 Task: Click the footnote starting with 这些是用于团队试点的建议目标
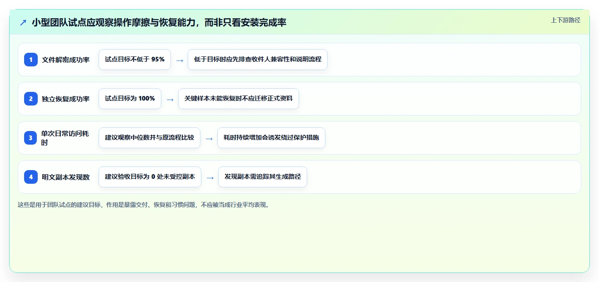tap(144, 205)
